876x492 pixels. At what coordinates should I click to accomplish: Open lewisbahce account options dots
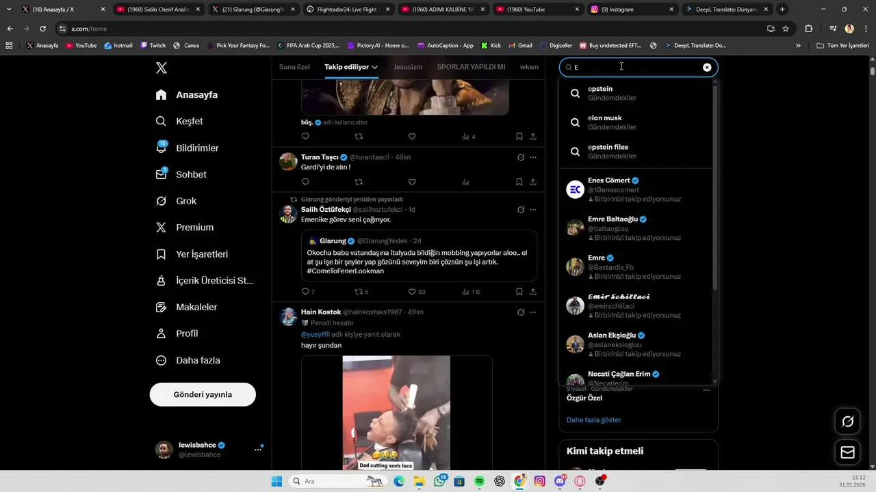[x=258, y=450]
